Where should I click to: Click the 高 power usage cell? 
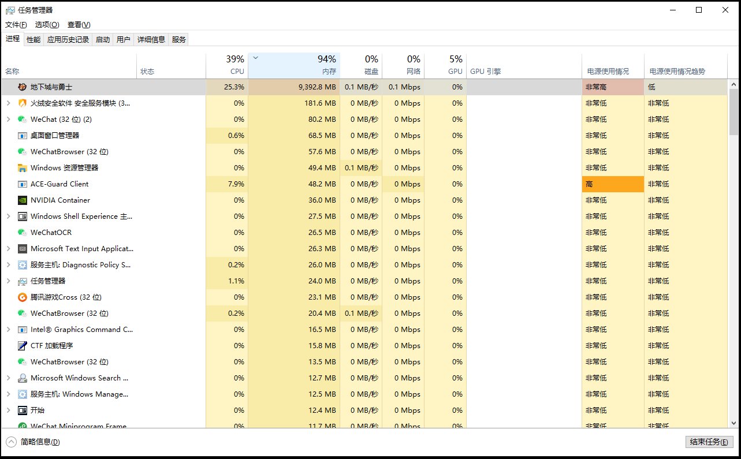[613, 184]
